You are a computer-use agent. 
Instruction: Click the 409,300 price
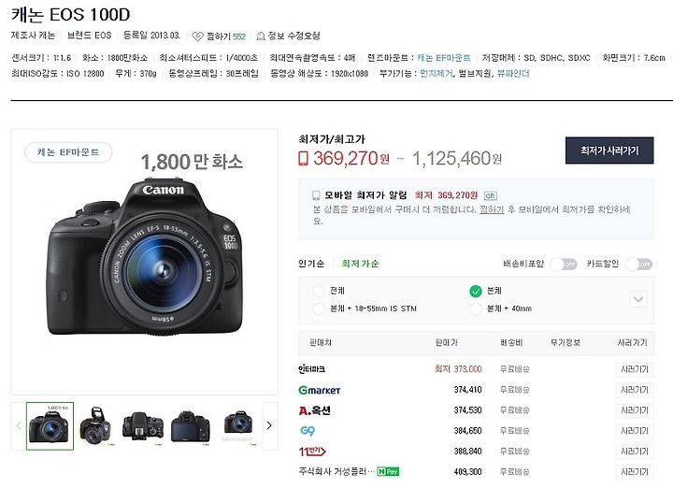click(468, 471)
